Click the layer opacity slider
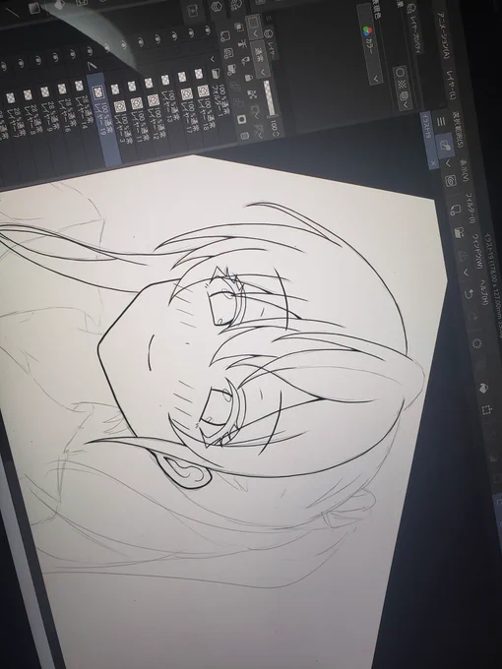Viewport: 502px width, 669px height. [269, 99]
